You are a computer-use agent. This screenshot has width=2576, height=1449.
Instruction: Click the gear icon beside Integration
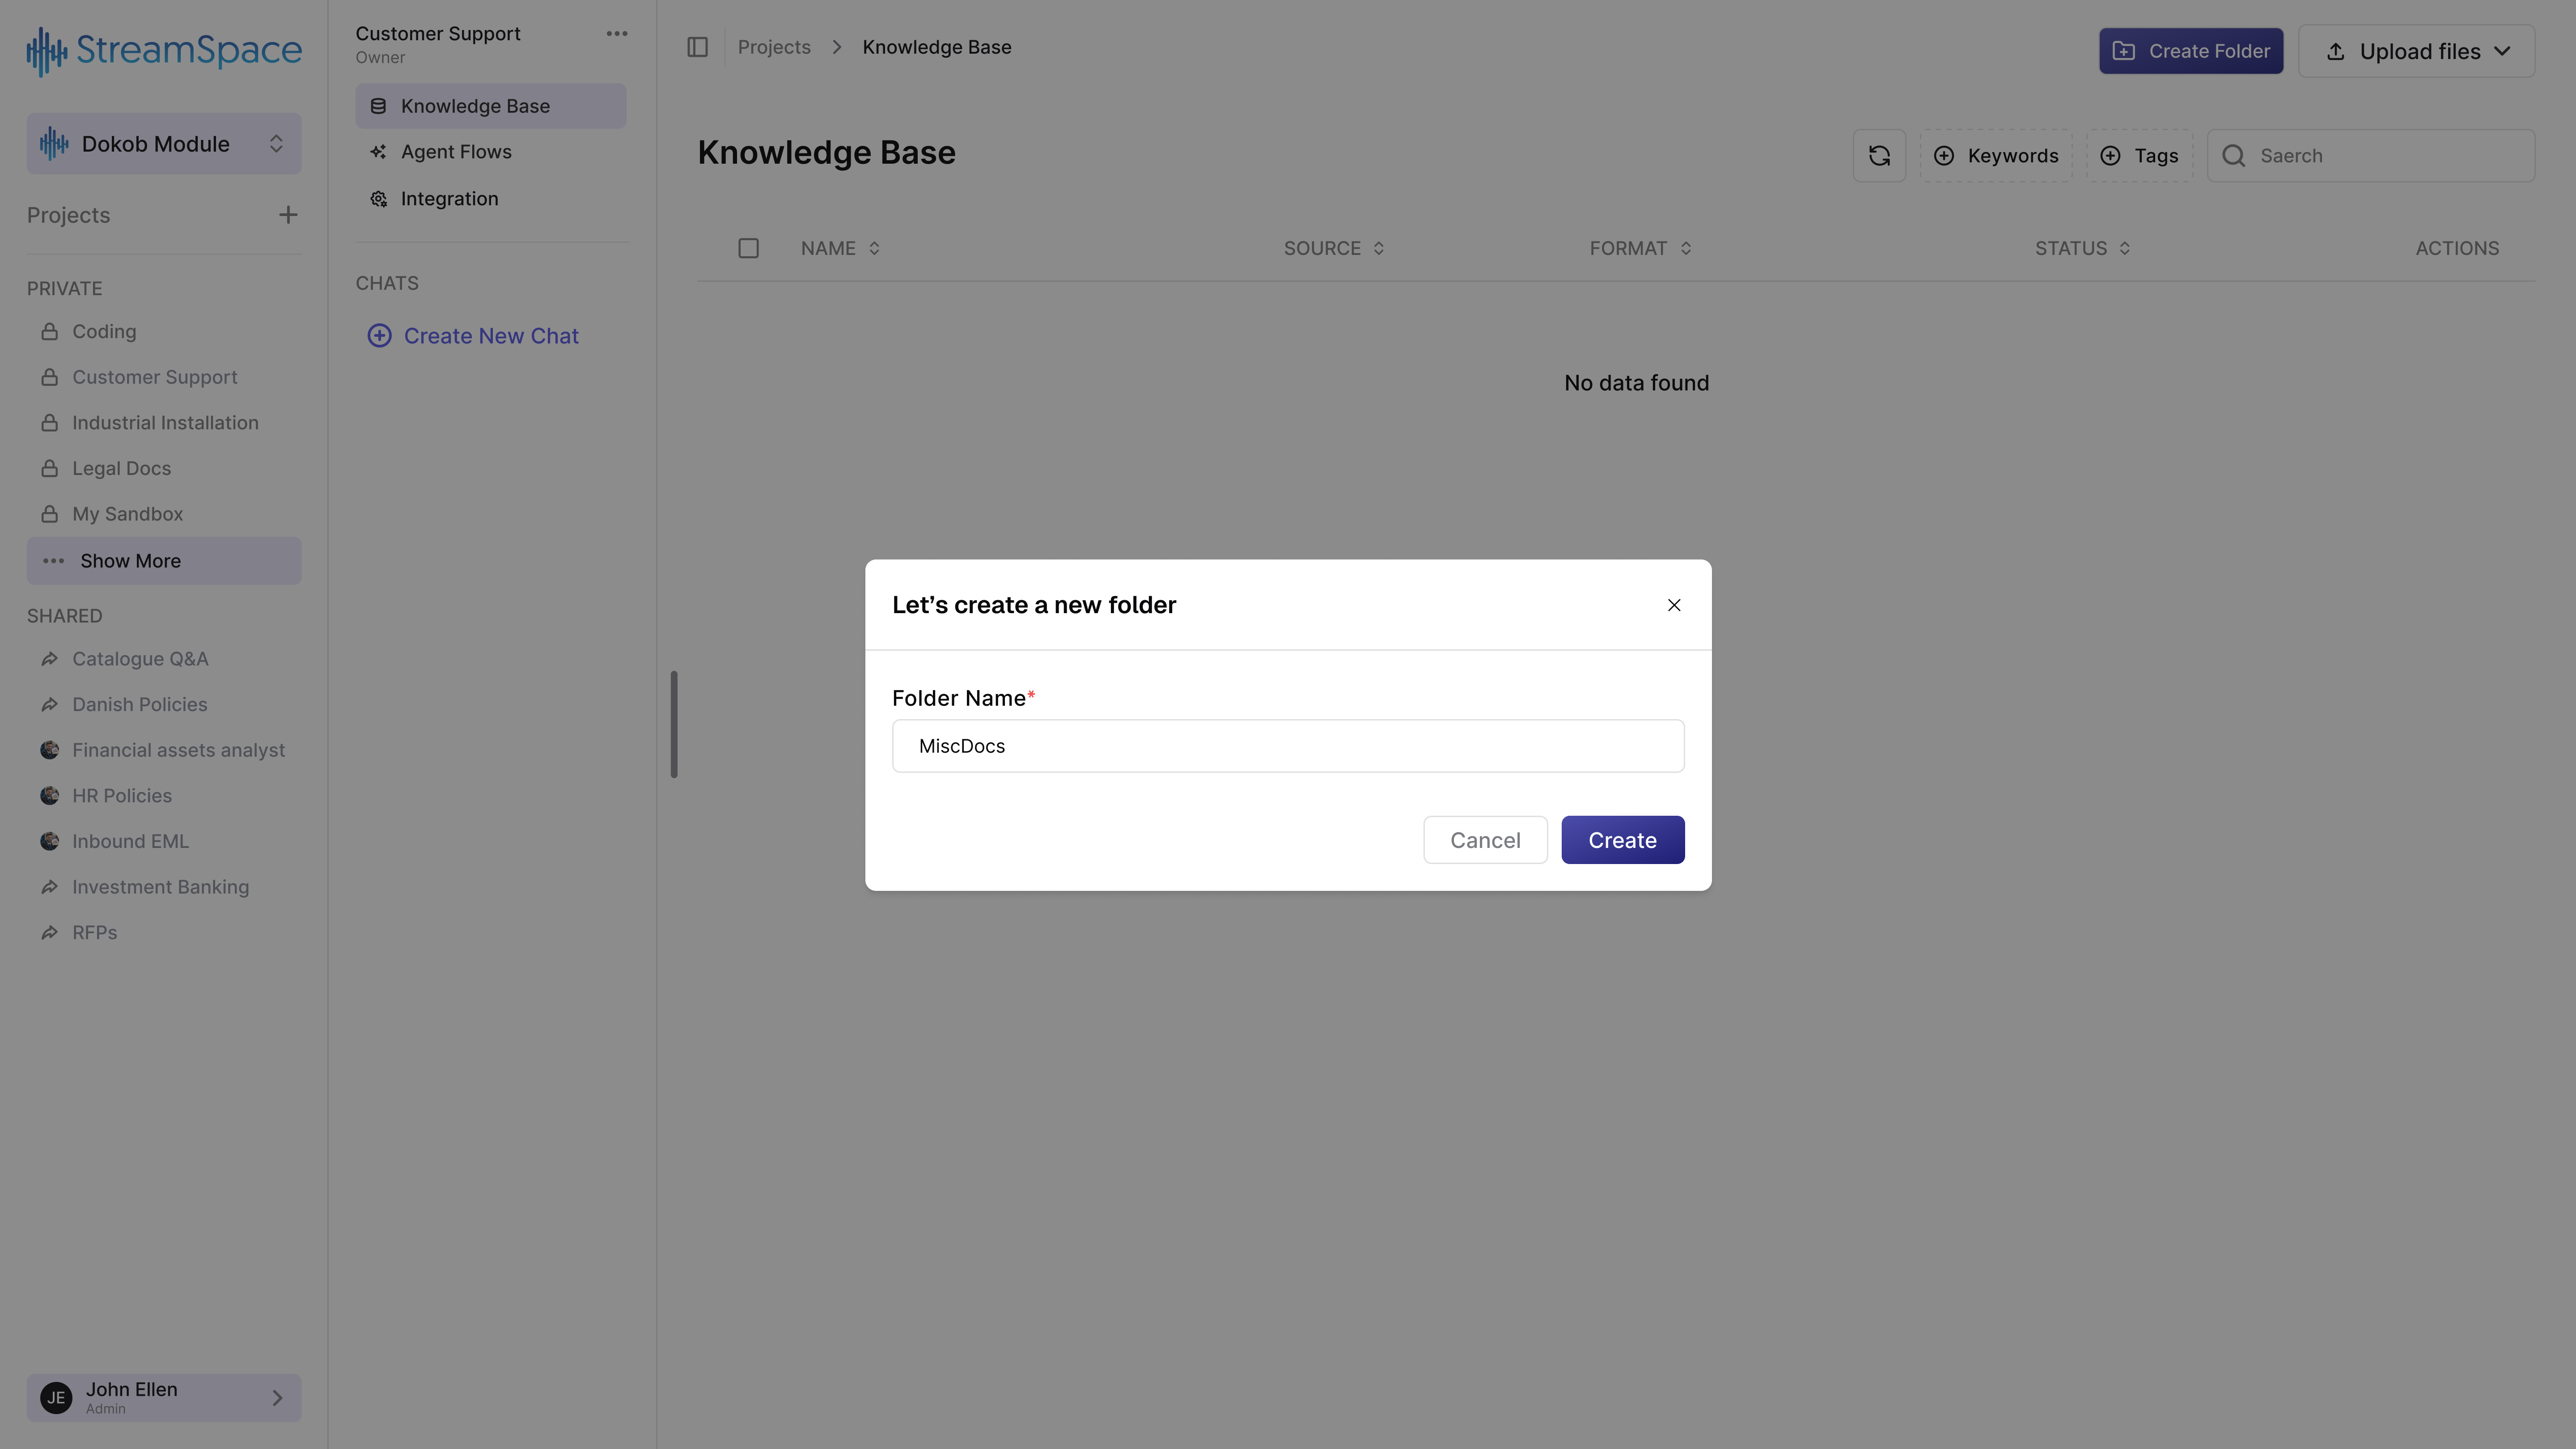click(x=378, y=199)
